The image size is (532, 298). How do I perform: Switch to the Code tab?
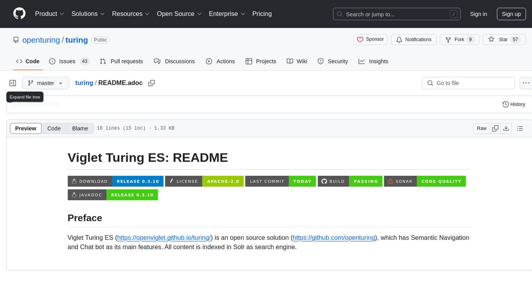[x=28, y=61]
